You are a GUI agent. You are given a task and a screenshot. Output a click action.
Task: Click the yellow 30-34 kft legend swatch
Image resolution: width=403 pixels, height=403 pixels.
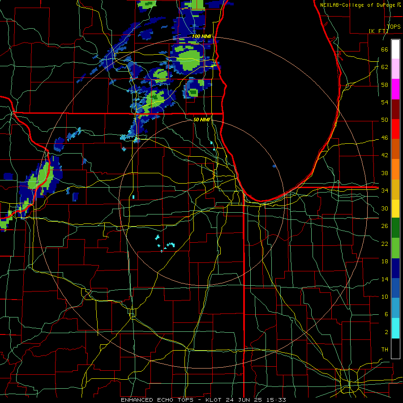tap(395, 209)
